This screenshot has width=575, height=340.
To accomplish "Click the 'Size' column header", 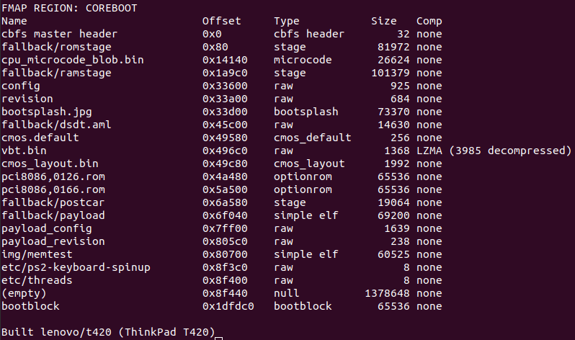I will pos(383,21).
